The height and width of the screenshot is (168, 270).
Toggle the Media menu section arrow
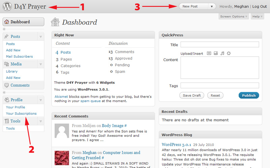click(x=41, y=64)
